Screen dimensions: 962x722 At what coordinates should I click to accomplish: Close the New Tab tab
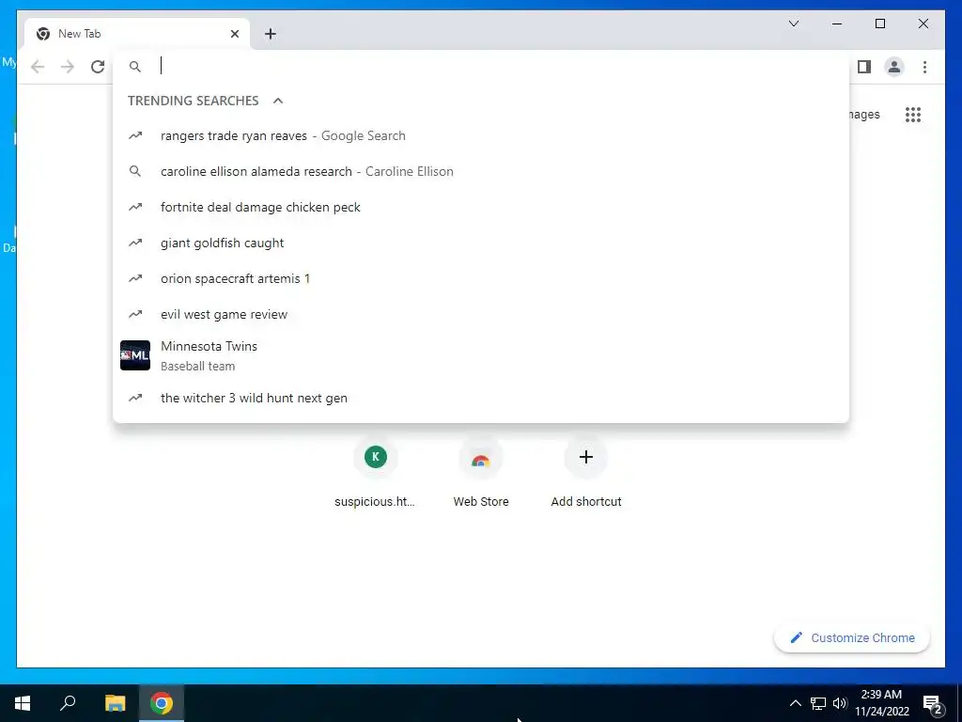point(234,34)
